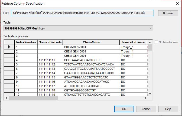Viewport: 182px width, 116px height.
Task: Toggle the No header row checkbox
Action: 157,42
